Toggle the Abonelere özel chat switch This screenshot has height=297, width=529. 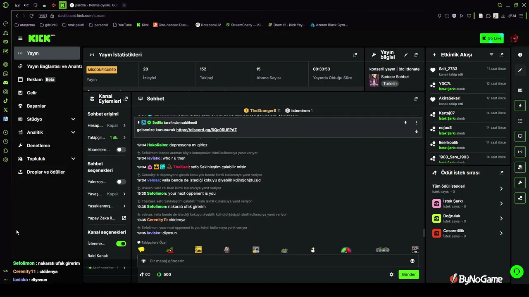click(121, 150)
